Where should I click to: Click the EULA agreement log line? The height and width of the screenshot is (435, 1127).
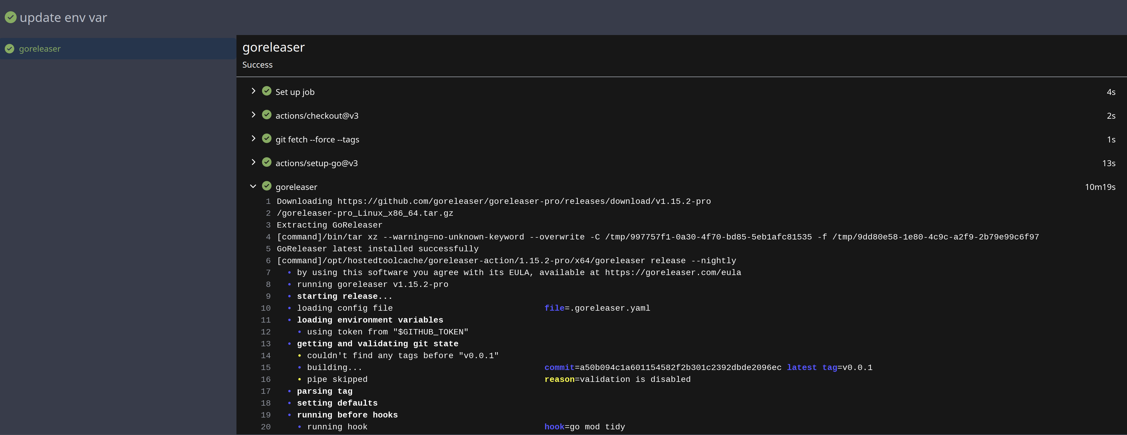[x=519, y=272]
